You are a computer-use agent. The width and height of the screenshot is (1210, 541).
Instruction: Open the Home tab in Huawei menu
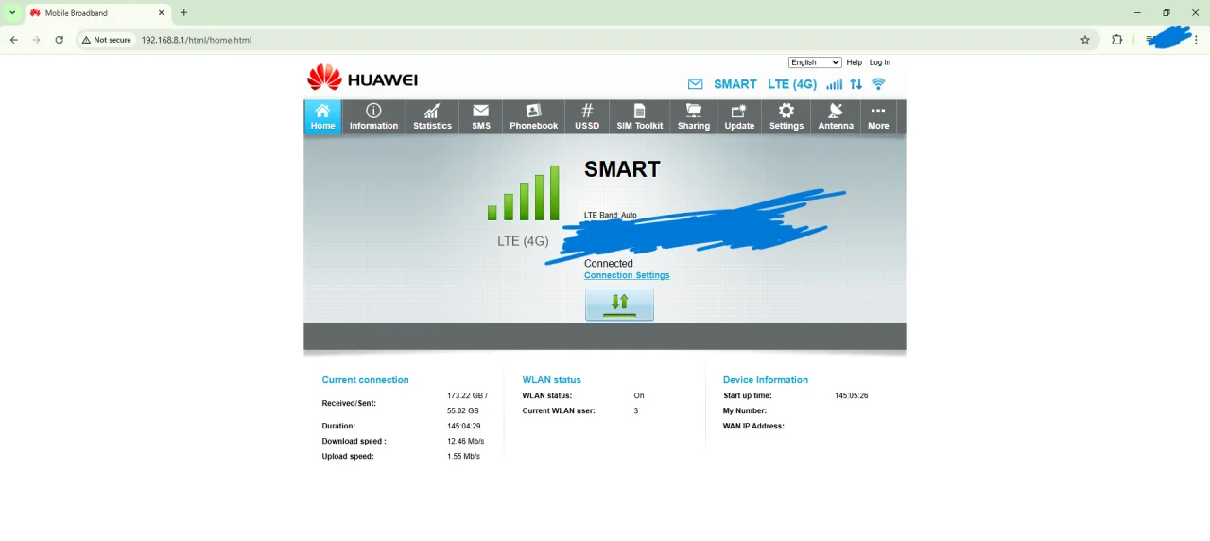point(322,117)
